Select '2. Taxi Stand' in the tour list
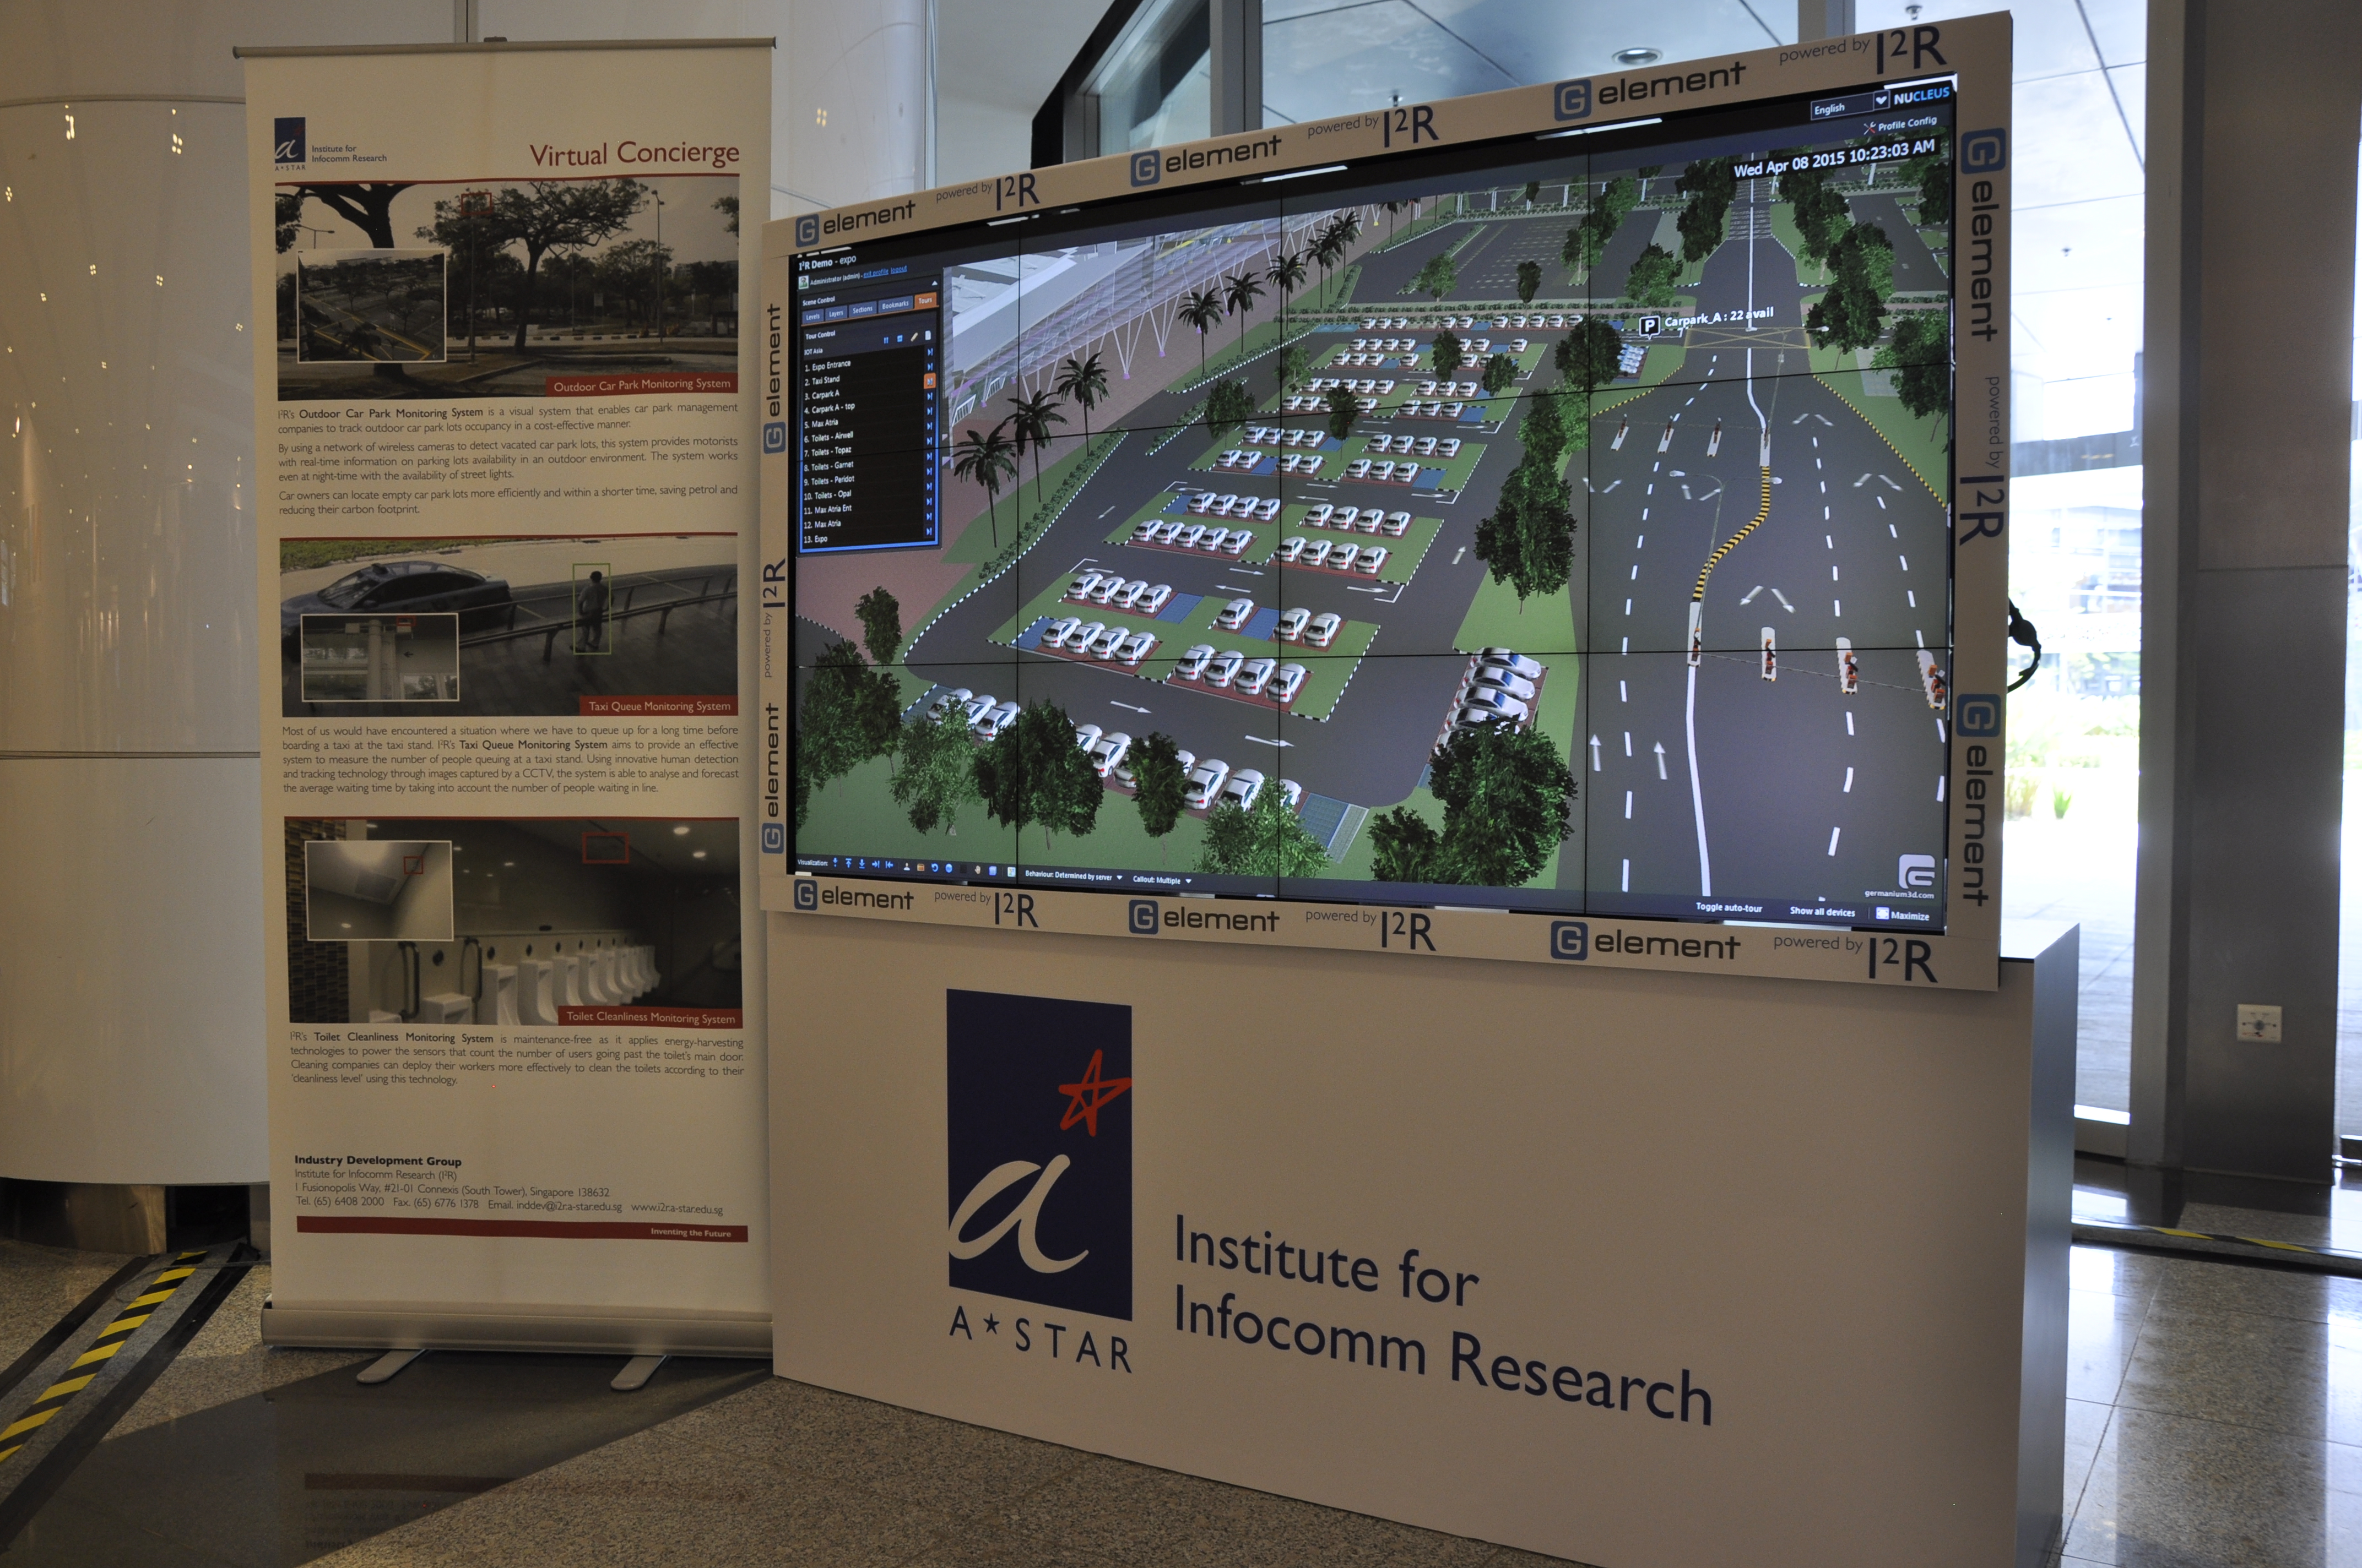Viewport: 2362px width, 1568px height. [x=822, y=380]
